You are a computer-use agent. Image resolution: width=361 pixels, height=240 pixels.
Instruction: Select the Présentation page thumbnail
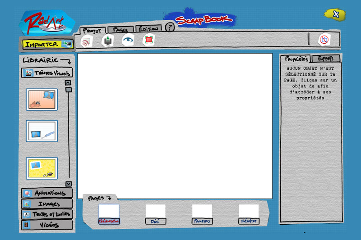click(x=109, y=211)
